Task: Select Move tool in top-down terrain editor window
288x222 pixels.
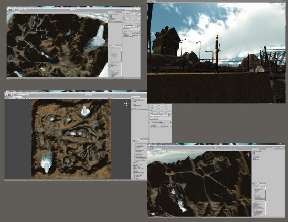Action: click(9, 95)
